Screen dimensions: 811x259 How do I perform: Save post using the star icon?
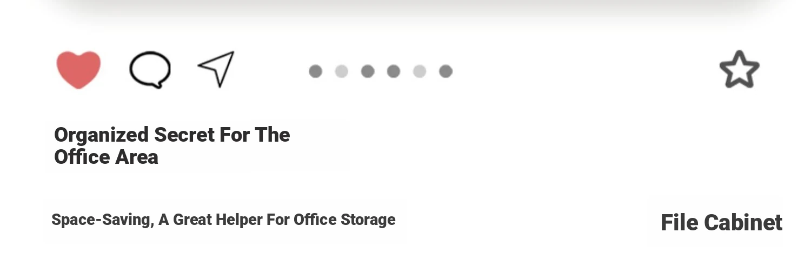739,69
